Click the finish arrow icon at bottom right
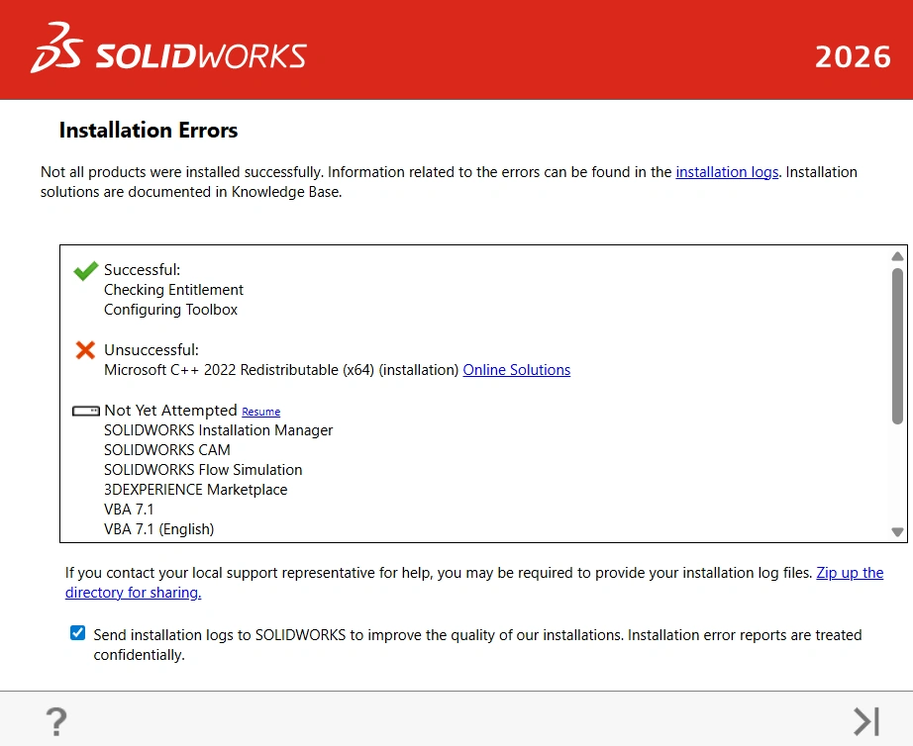Screen dimensions: 913x746 (866, 721)
